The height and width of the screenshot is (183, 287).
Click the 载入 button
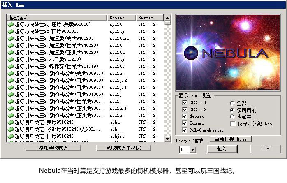222,149
